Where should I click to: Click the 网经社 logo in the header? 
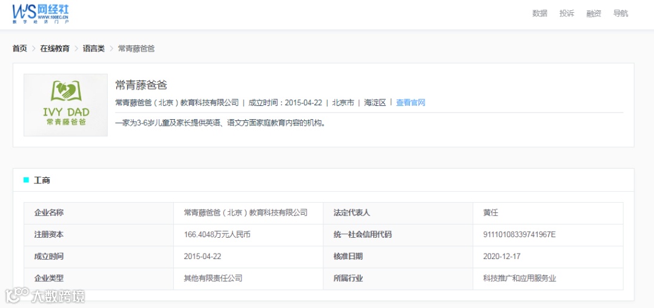[41, 14]
